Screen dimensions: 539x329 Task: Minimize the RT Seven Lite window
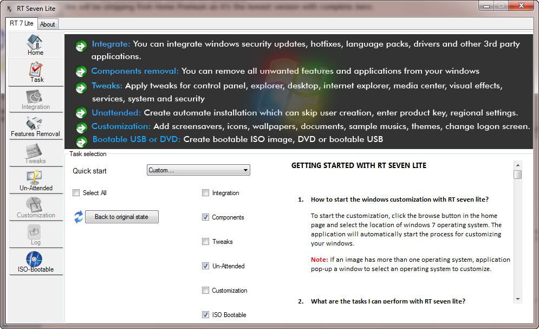click(486, 6)
